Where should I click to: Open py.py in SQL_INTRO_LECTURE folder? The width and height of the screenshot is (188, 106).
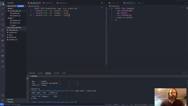click(11, 35)
